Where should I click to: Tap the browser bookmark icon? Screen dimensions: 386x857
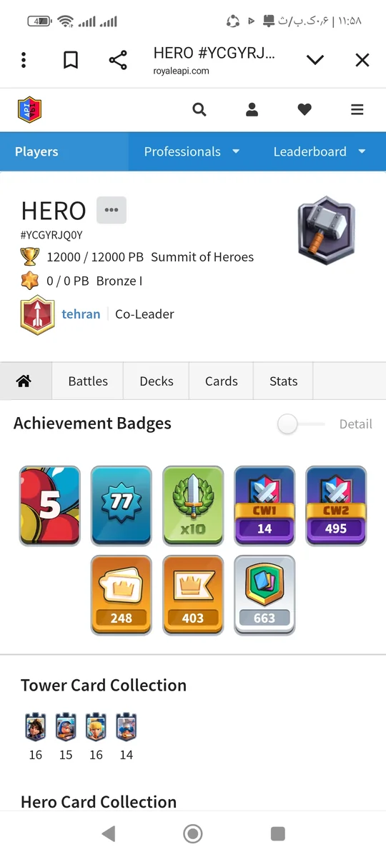[71, 60]
